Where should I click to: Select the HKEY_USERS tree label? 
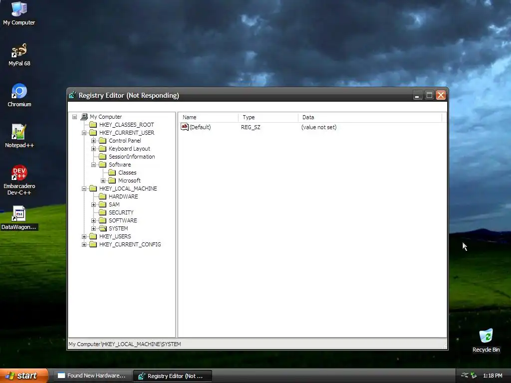115,236
